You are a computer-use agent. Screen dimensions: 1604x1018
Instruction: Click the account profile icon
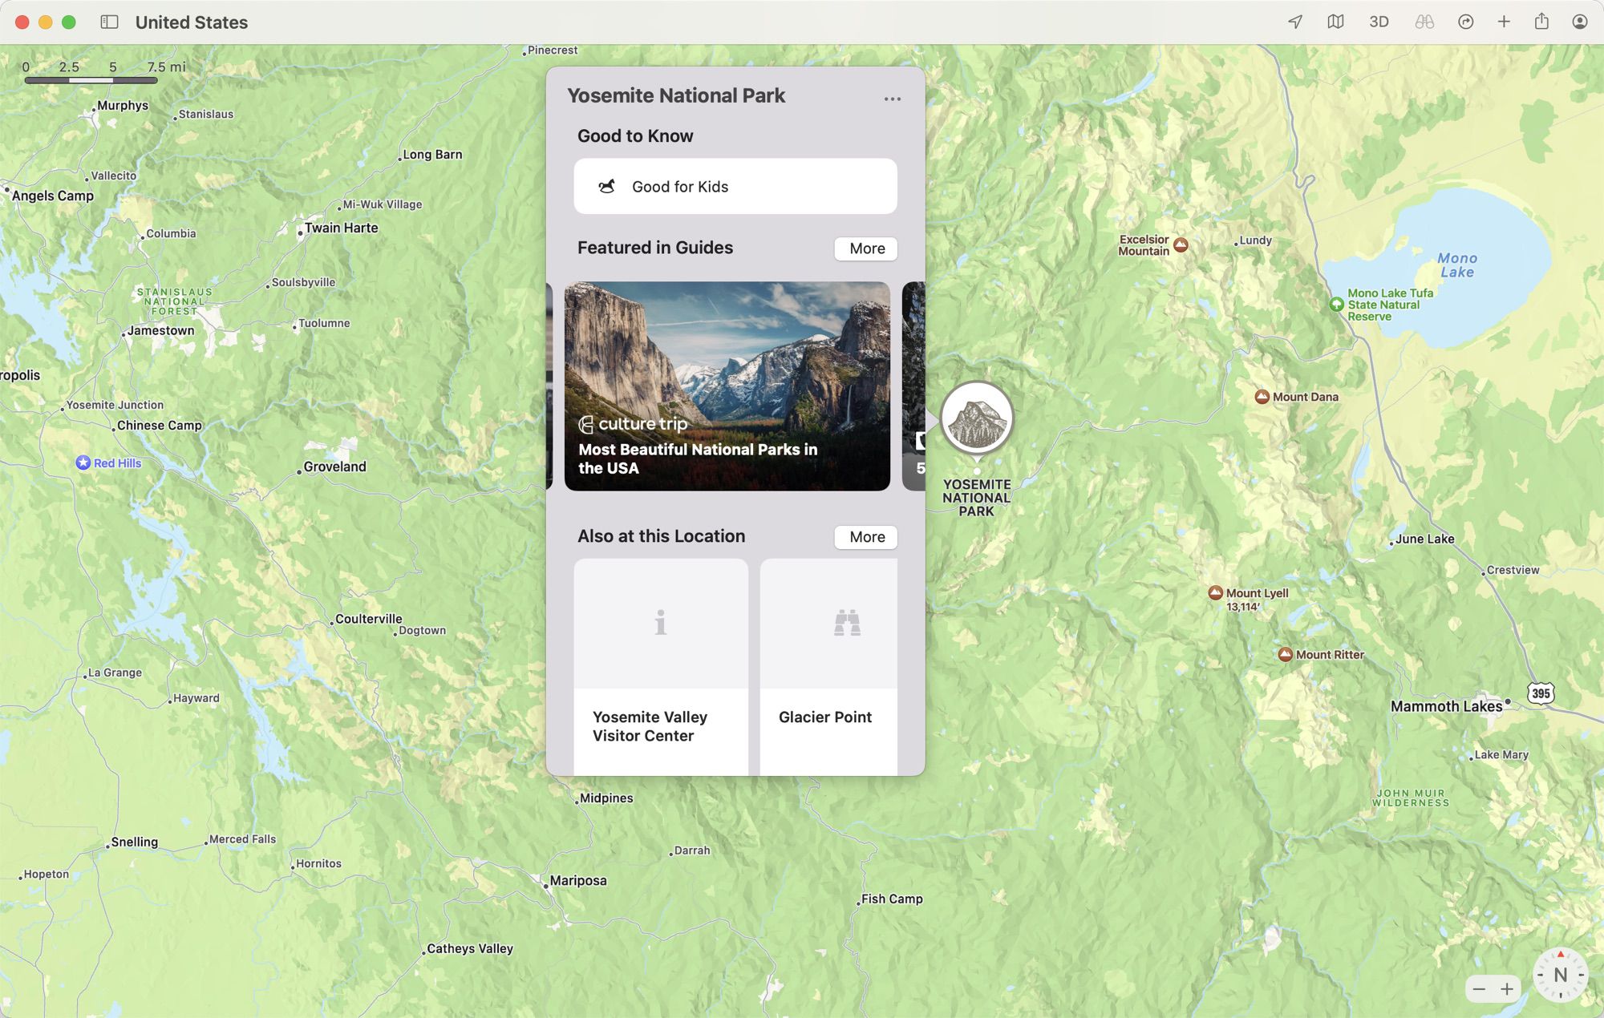point(1578,22)
